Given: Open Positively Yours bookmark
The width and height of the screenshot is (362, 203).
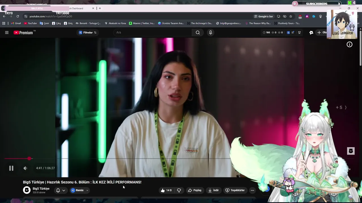Looking at the screenshot, I should point(287,23).
